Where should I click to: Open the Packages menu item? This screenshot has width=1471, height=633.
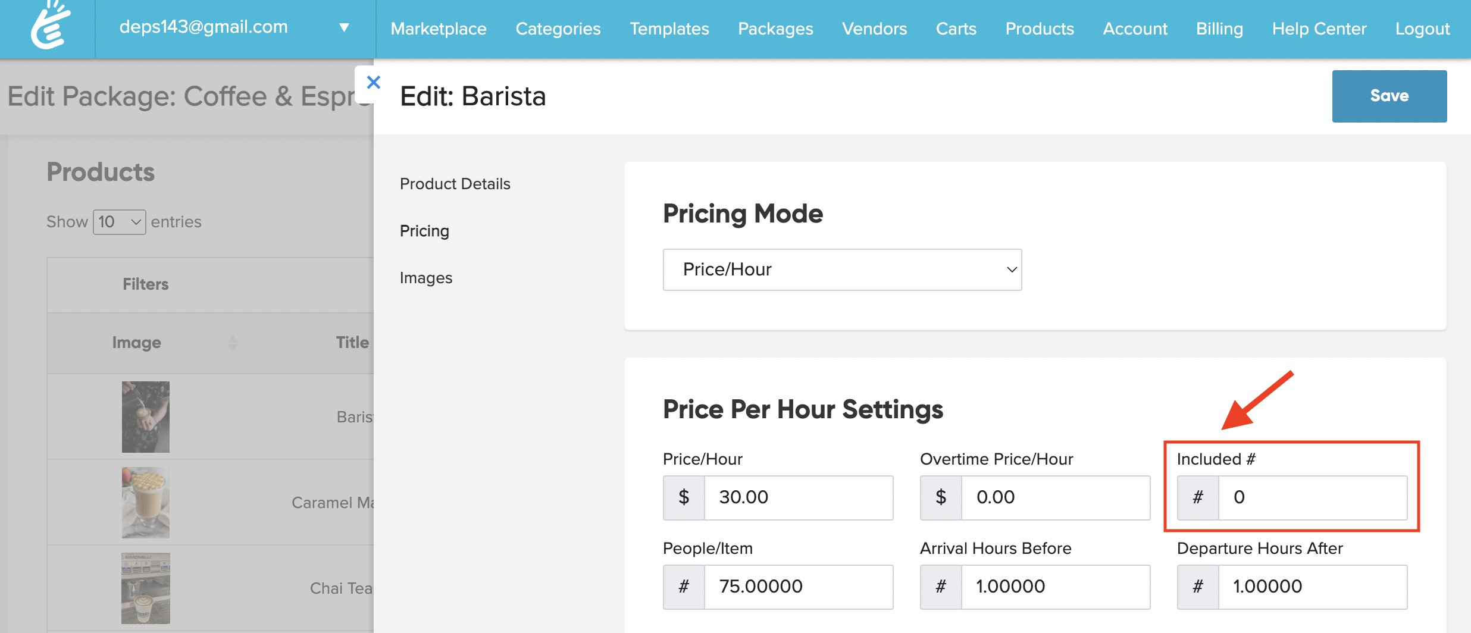(x=775, y=29)
